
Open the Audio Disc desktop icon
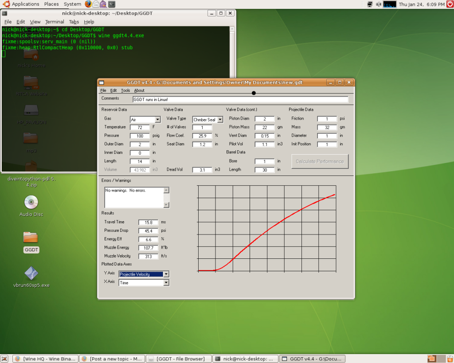[x=31, y=203]
